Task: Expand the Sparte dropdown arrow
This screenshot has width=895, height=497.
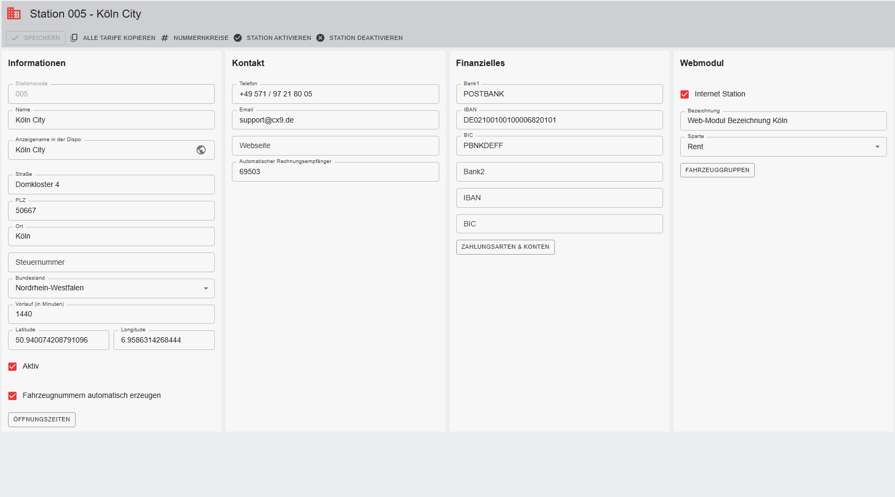Action: [x=877, y=147]
